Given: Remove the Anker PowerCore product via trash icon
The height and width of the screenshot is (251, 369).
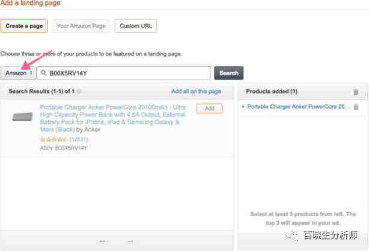Looking at the screenshot, I should [x=356, y=107].
